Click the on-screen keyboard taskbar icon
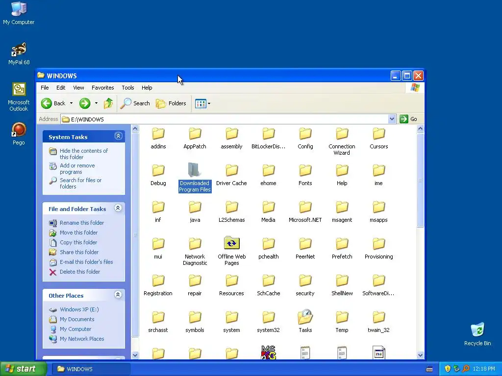This screenshot has width=502, height=376. click(x=429, y=369)
